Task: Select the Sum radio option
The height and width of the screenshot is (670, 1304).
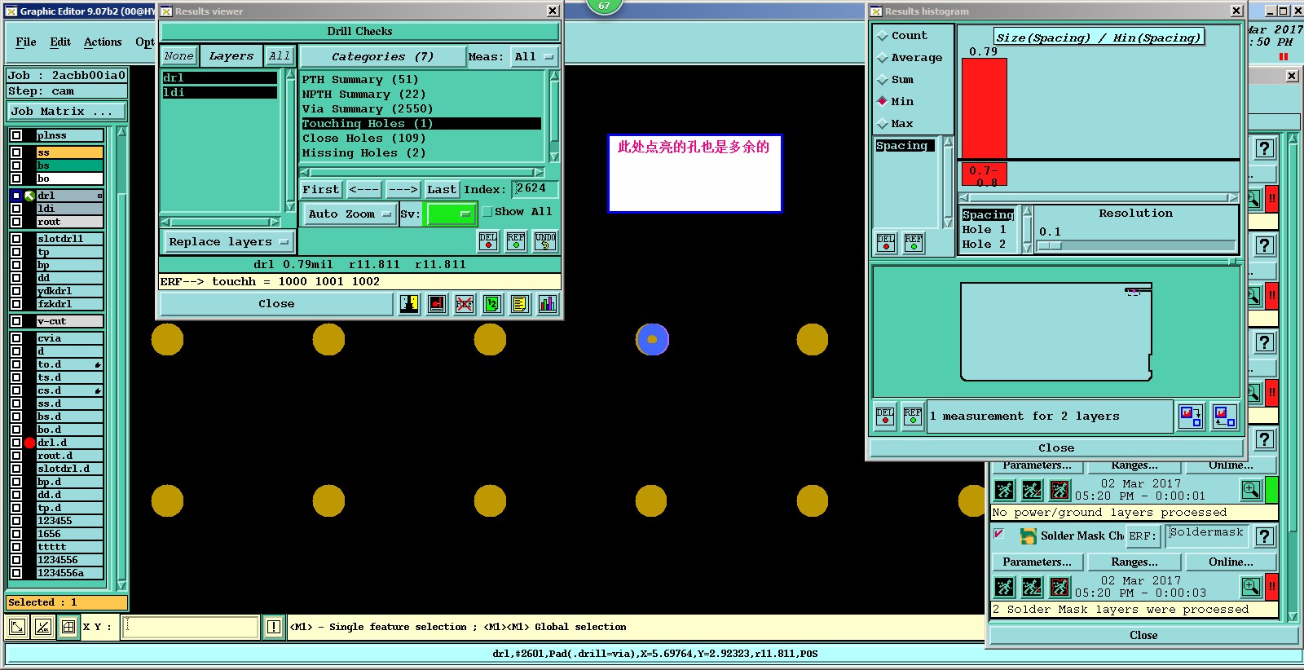Action: (x=882, y=80)
